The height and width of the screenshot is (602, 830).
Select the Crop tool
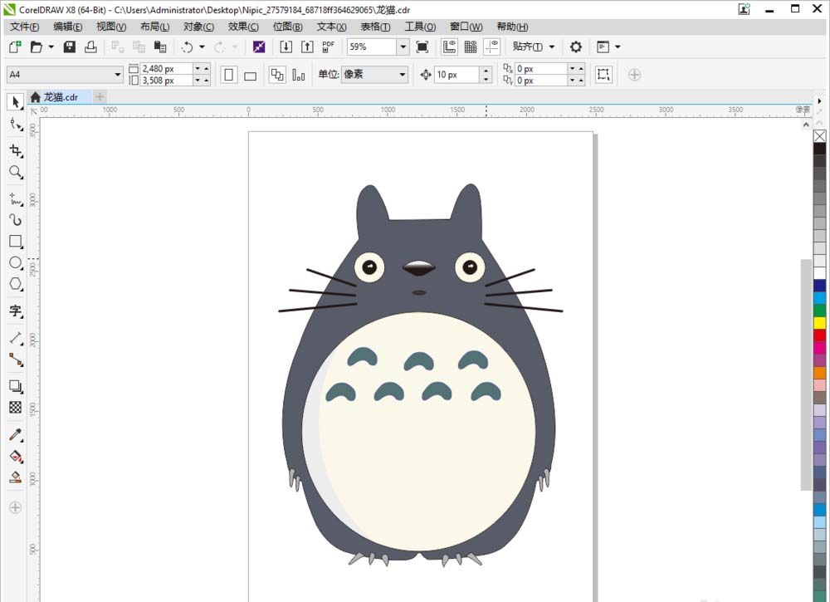[x=14, y=151]
